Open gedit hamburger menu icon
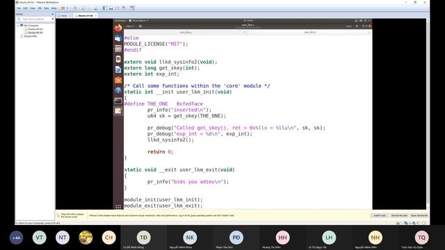 tap(357, 26)
